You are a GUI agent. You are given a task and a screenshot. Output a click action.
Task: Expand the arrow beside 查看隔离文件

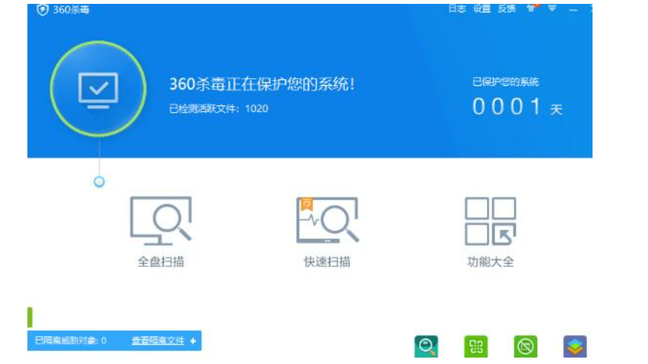pos(193,341)
